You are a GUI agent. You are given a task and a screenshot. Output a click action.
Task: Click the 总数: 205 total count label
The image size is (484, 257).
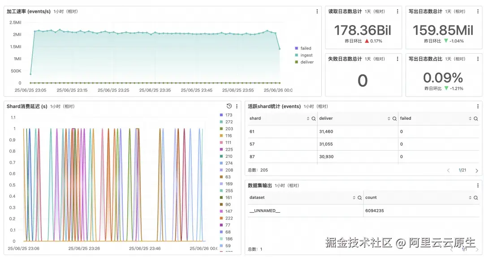258,170
